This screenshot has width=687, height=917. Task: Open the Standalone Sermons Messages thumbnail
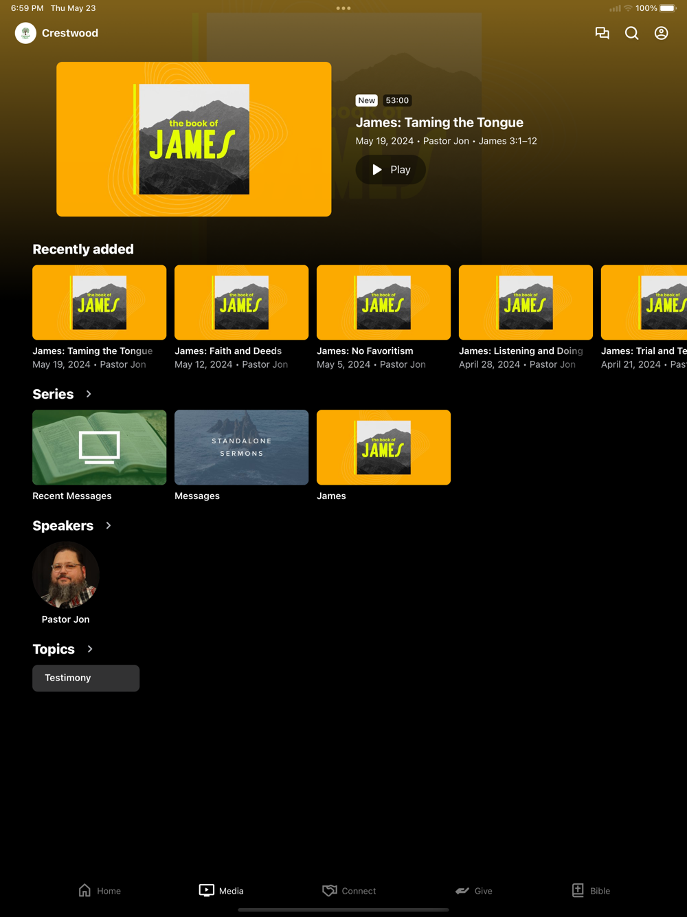pos(242,448)
